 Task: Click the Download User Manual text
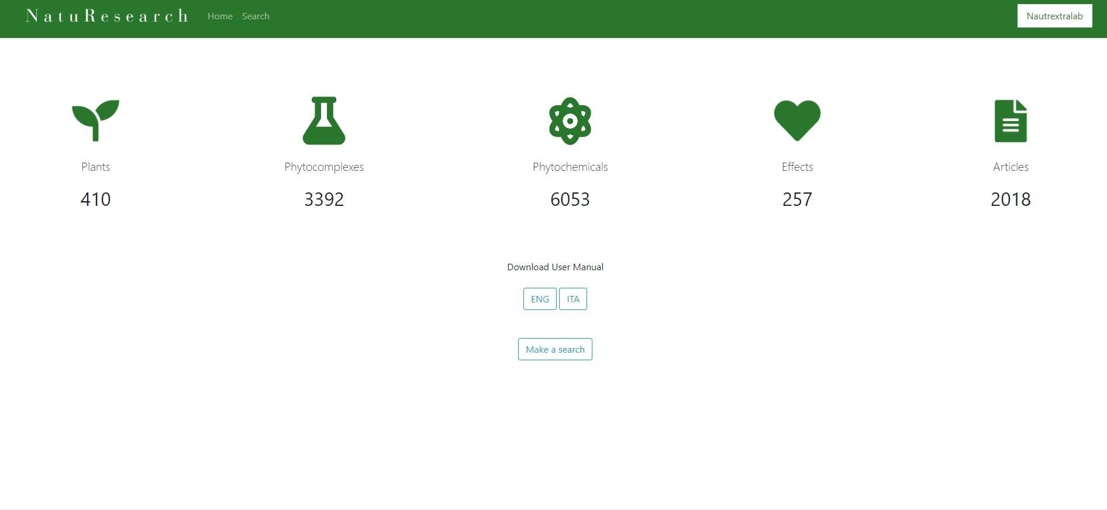click(555, 267)
